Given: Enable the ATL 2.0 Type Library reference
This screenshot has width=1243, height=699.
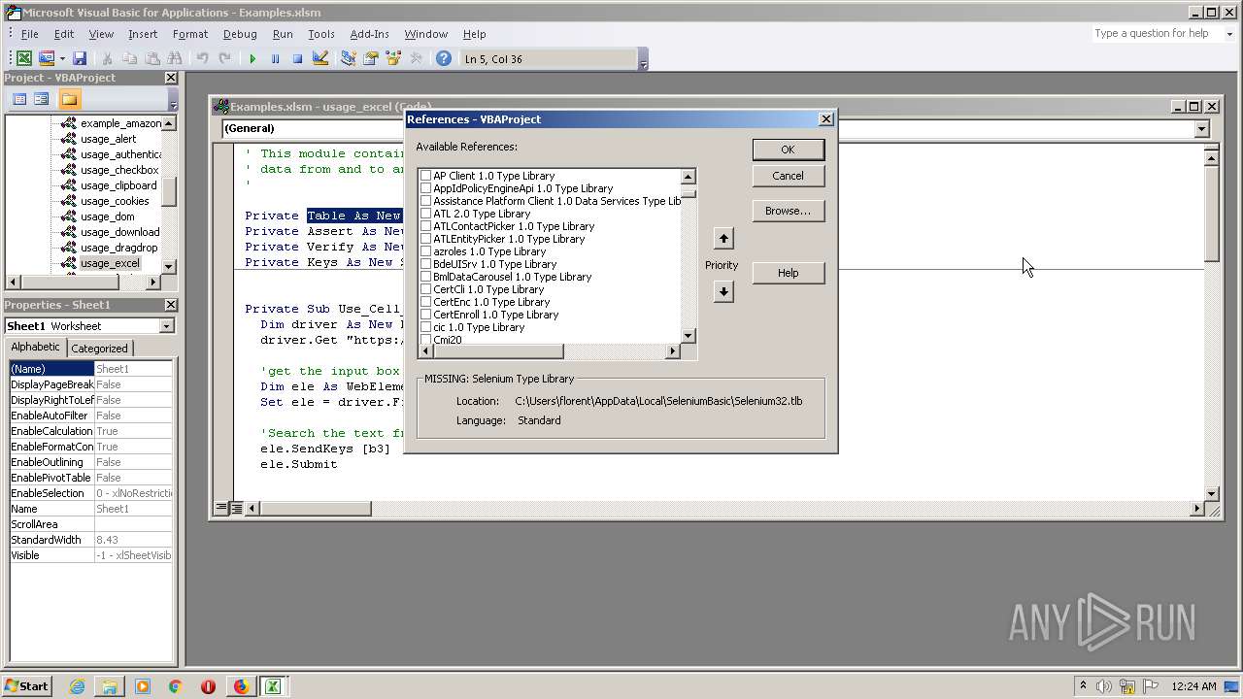Looking at the screenshot, I should (x=425, y=214).
